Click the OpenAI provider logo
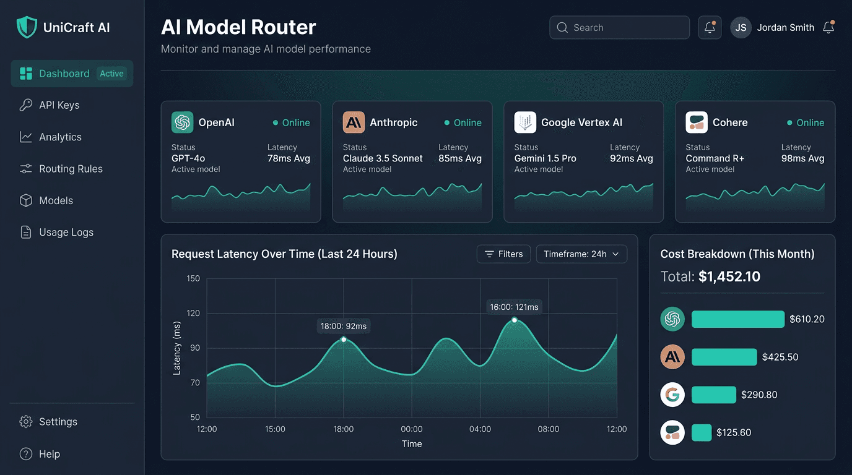Viewport: 852px width, 475px height. [182, 122]
